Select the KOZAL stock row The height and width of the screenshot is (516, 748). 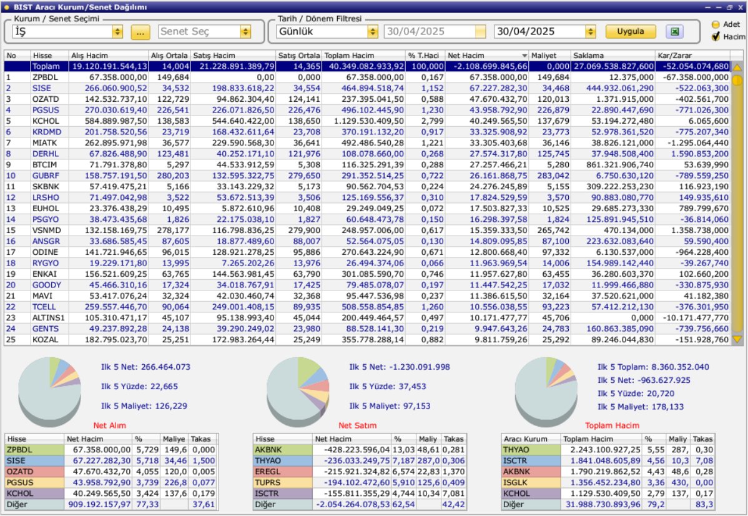pyautogui.click(x=367, y=340)
